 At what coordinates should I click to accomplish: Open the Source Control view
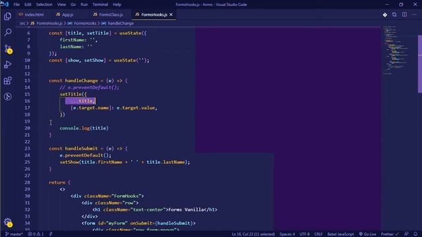(7, 49)
